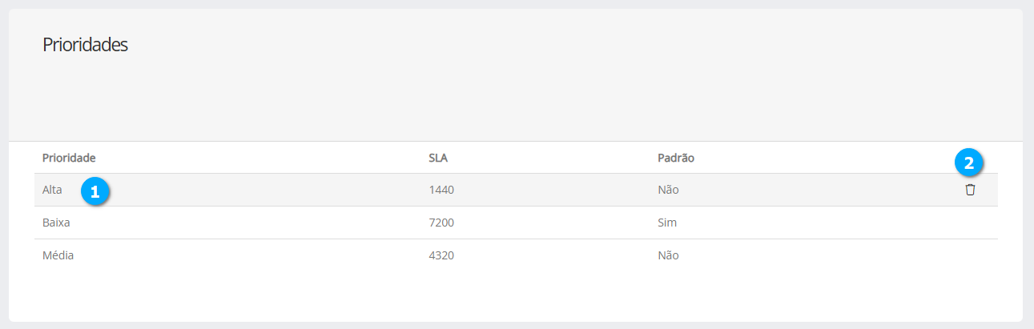Viewport: 1034px width, 329px height.
Task: Click the 4320 SLA value
Action: click(442, 255)
